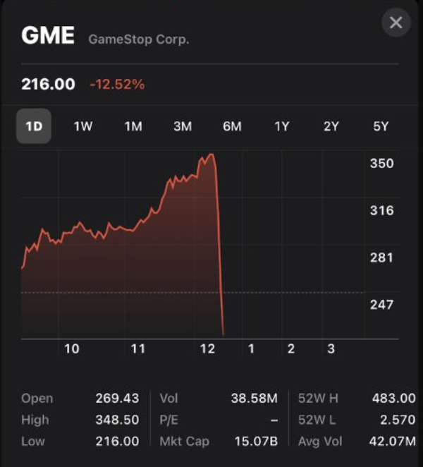The height and width of the screenshot is (467, 423).
Task: Tap the -12.52% price change label
Action: [x=117, y=84]
